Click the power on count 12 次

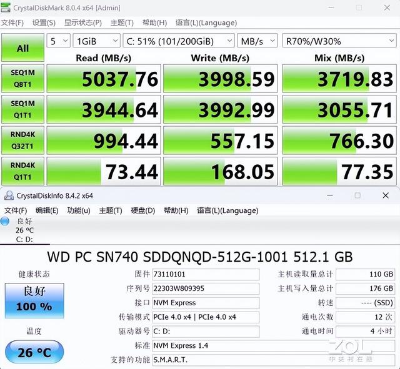365,317
